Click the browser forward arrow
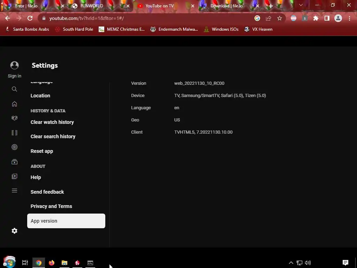The image size is (357, 268). pyautogui.click(x=19, y=18)
